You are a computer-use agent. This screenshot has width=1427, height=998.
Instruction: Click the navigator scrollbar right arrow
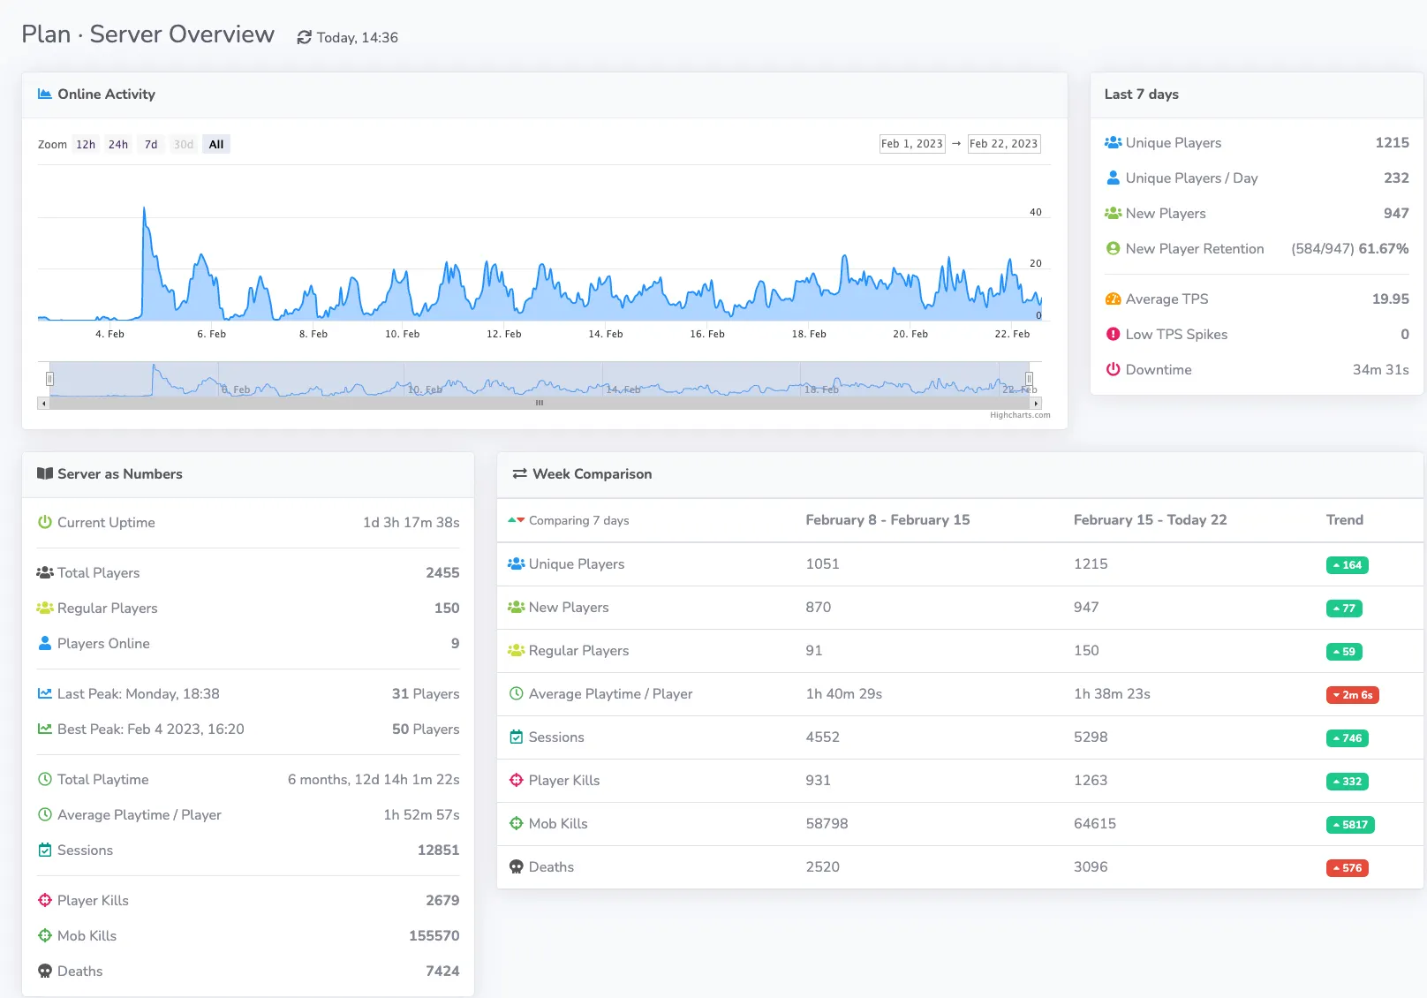click(x=1036, y=404)
